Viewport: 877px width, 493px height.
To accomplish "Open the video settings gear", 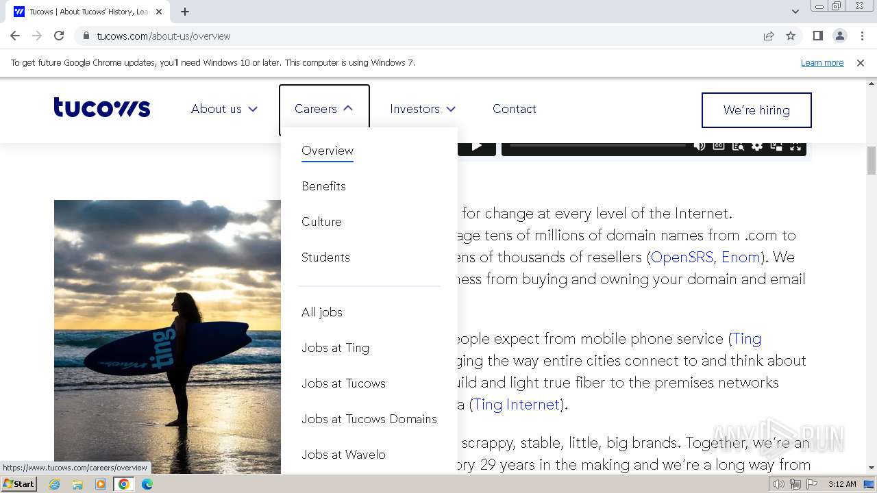I will [757, 146].
